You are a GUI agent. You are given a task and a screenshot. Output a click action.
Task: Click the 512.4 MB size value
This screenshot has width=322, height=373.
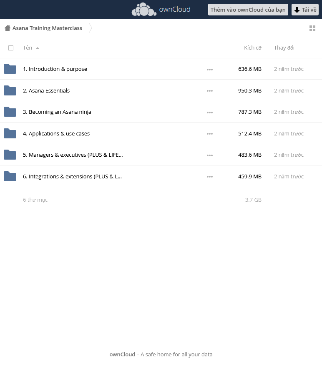coord(250,134)
